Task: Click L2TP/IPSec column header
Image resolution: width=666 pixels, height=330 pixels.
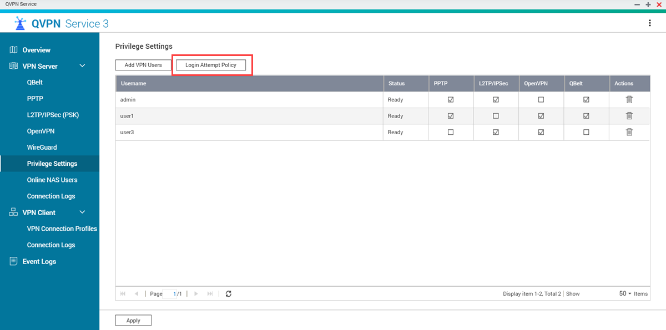Action: pyautogui.click(x=496, y=83)
